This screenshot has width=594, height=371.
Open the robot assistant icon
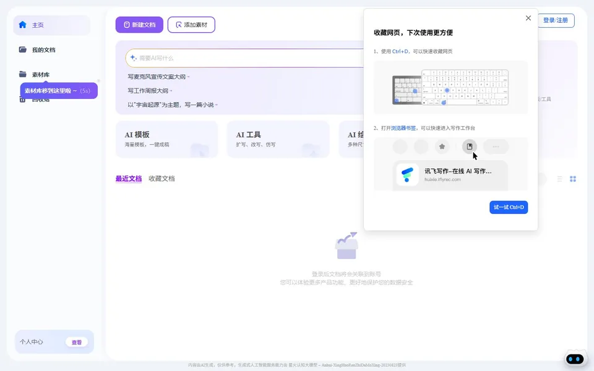pos(575,358)
